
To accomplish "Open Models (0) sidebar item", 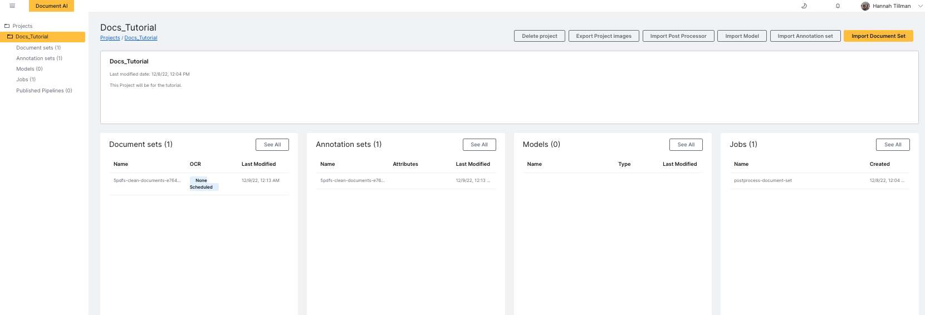I will coord(30,69).
